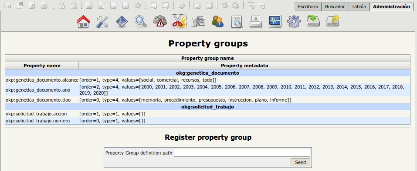Open the heartbeat monitor screen icon
The width and height of the screenshot is (417, 171).
[x=275, y=22]
